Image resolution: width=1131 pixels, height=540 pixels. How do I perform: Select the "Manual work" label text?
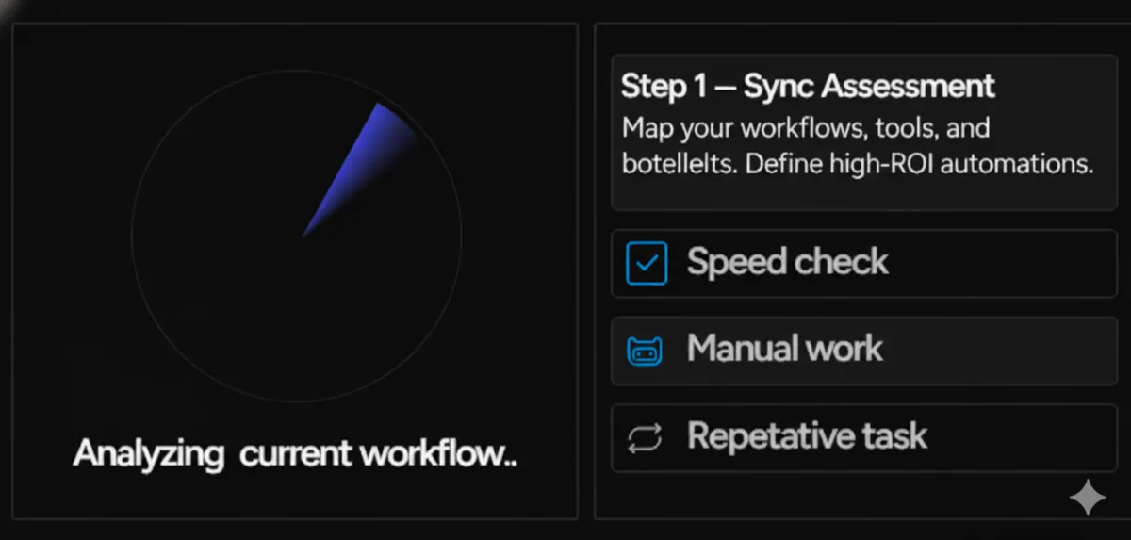(x=784, y=349)
